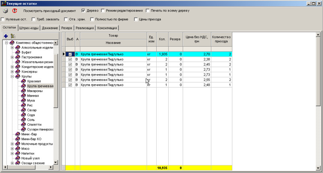This screenshot has height=173, width=323.
Task: Click the Цена без НДС column header
Action: tap(197, 39)
